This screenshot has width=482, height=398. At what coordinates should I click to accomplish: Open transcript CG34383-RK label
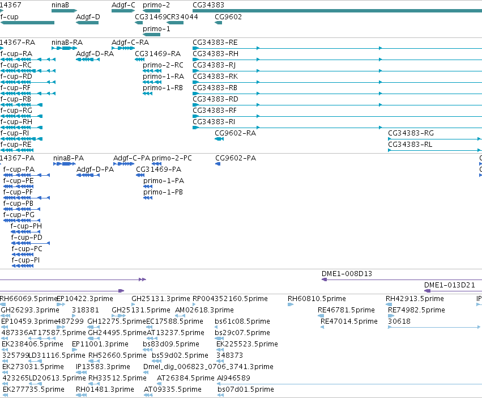click(x=215, y=77)
